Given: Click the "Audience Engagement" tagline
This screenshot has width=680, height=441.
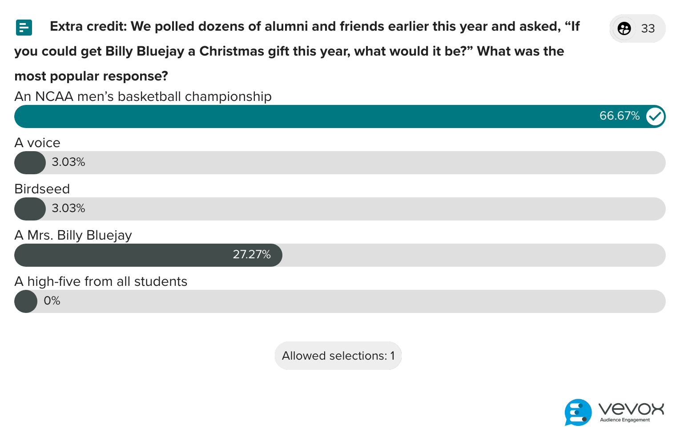Looking at the screenshot, I should [x=624, y=420].
